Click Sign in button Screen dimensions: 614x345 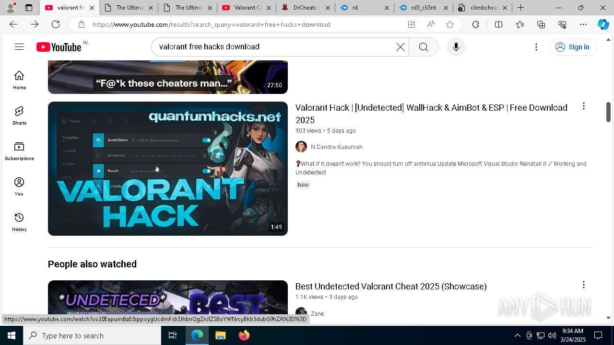coord(572,47)
